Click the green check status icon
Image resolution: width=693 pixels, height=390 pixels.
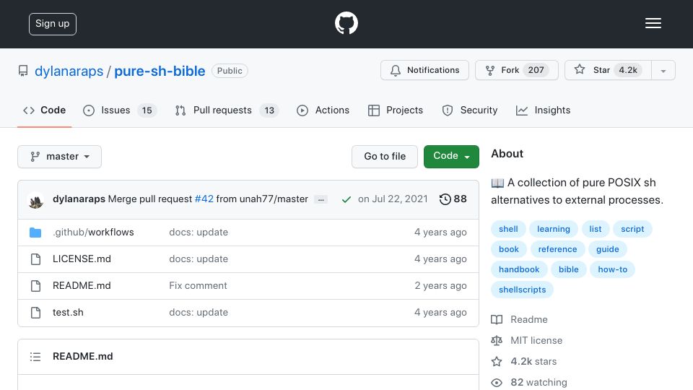tap(346, 200)
